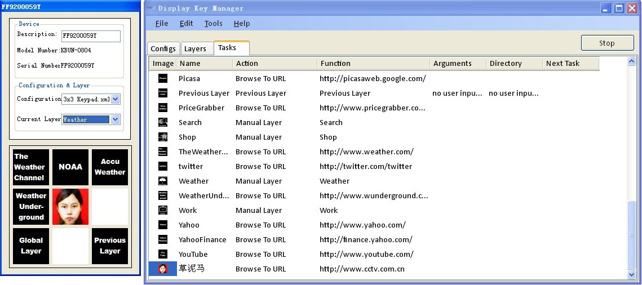Viewport: 642px width, 285px height.
Task: Click the Previous Layer keypad key
Action: (110, 246)
